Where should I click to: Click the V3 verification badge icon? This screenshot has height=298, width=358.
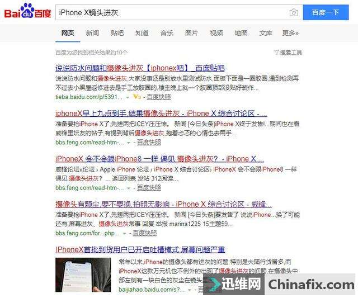tap(136, 97)
